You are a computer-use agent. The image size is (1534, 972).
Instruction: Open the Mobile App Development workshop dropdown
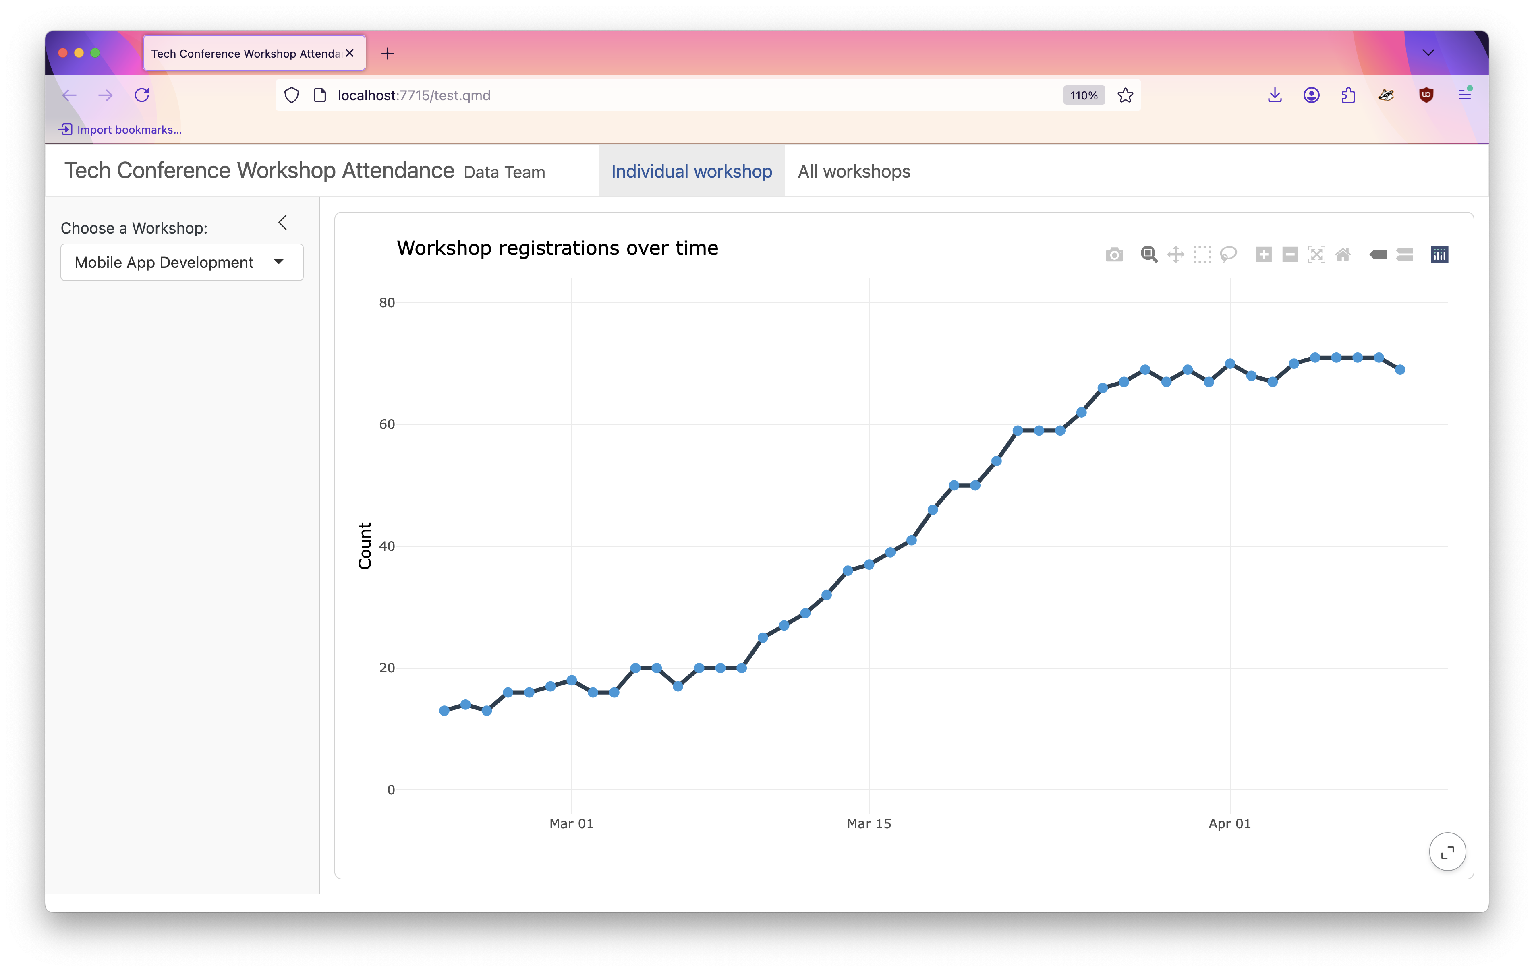point(182,263)
